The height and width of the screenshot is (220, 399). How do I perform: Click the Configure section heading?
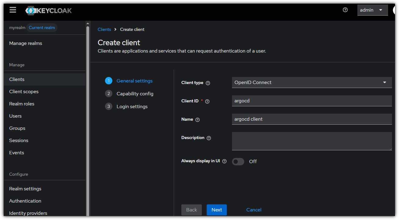(x=19, y=174)
